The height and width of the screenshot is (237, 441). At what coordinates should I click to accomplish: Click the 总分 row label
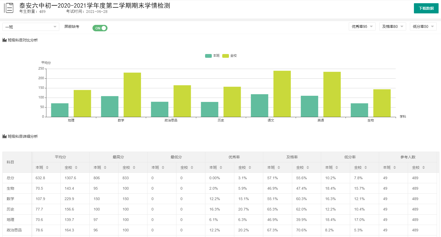(x=10, y=178)
